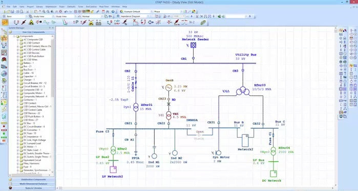Select the green Xfmr2 transformer symbol
This screenshot has height=191, width=358.
click(113, 151)
